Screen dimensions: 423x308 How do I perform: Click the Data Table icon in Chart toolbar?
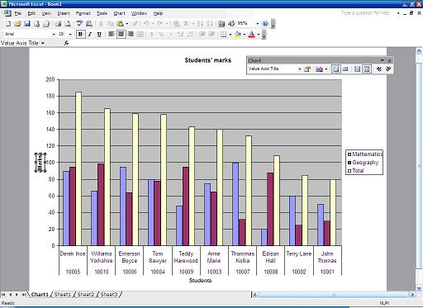[x=345, y=69]
